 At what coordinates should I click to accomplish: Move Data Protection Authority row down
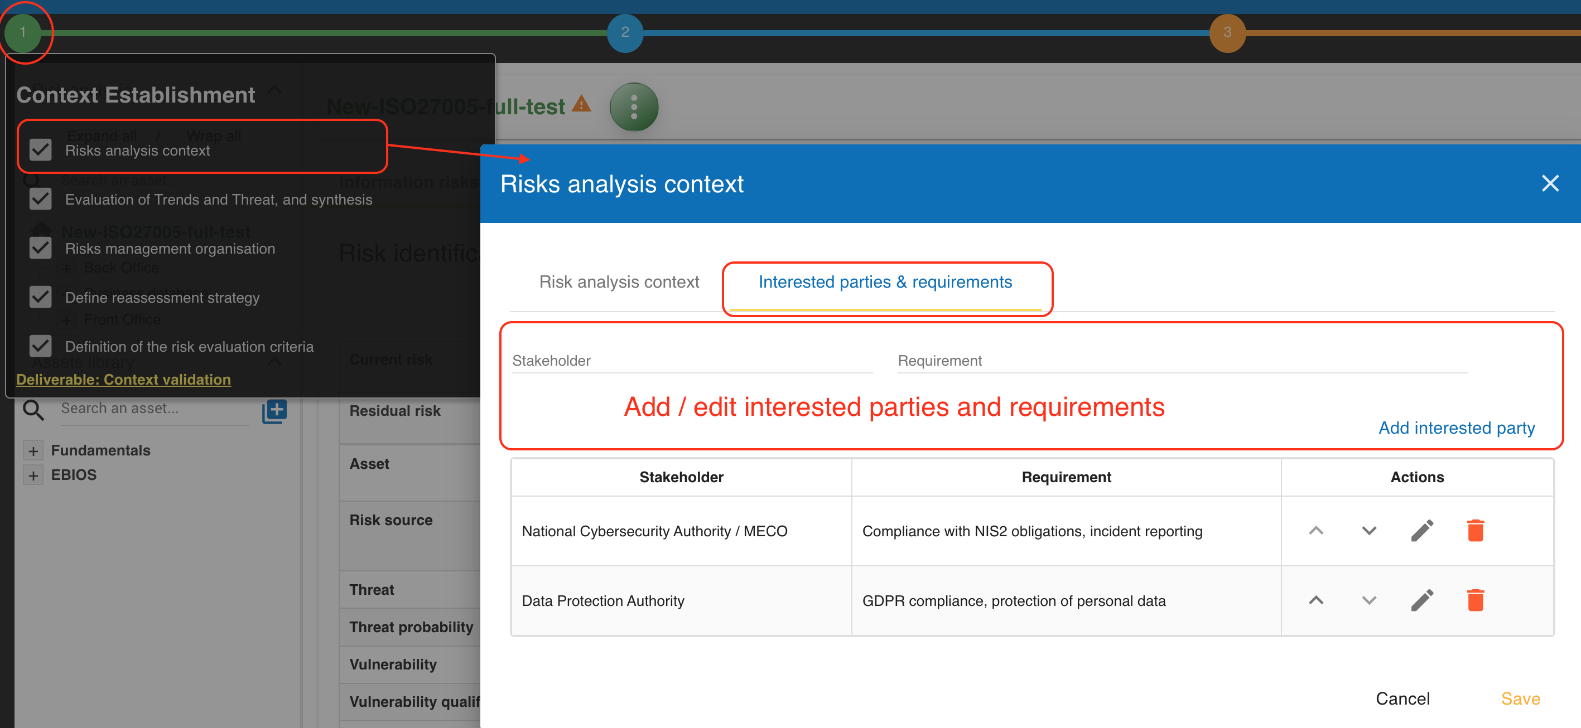1368,600
